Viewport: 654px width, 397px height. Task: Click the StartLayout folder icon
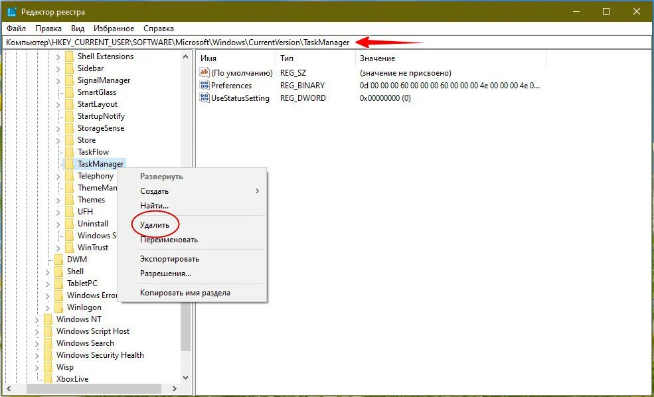coord(69,104)
